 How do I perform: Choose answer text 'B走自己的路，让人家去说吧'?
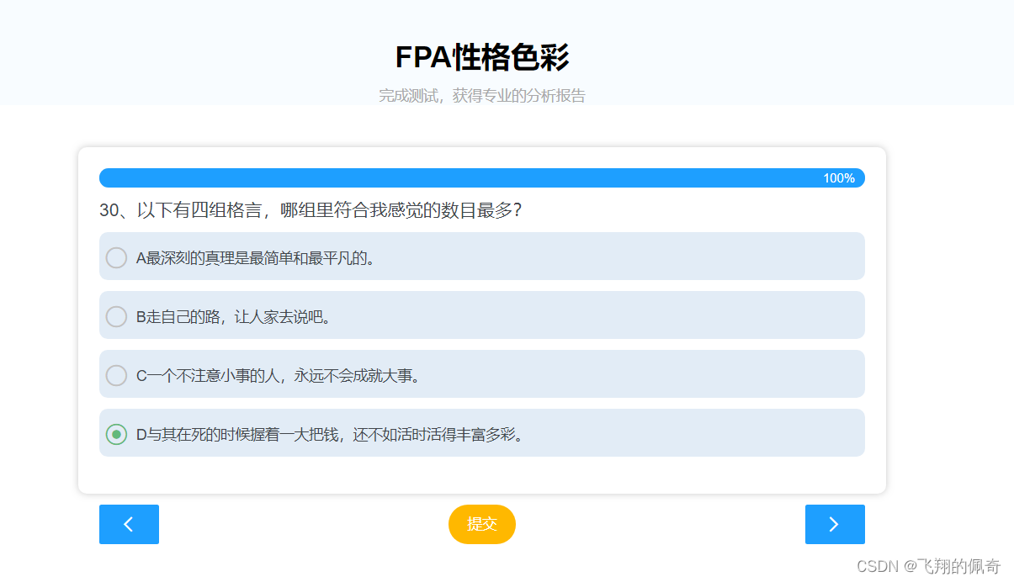click(235, 317)
